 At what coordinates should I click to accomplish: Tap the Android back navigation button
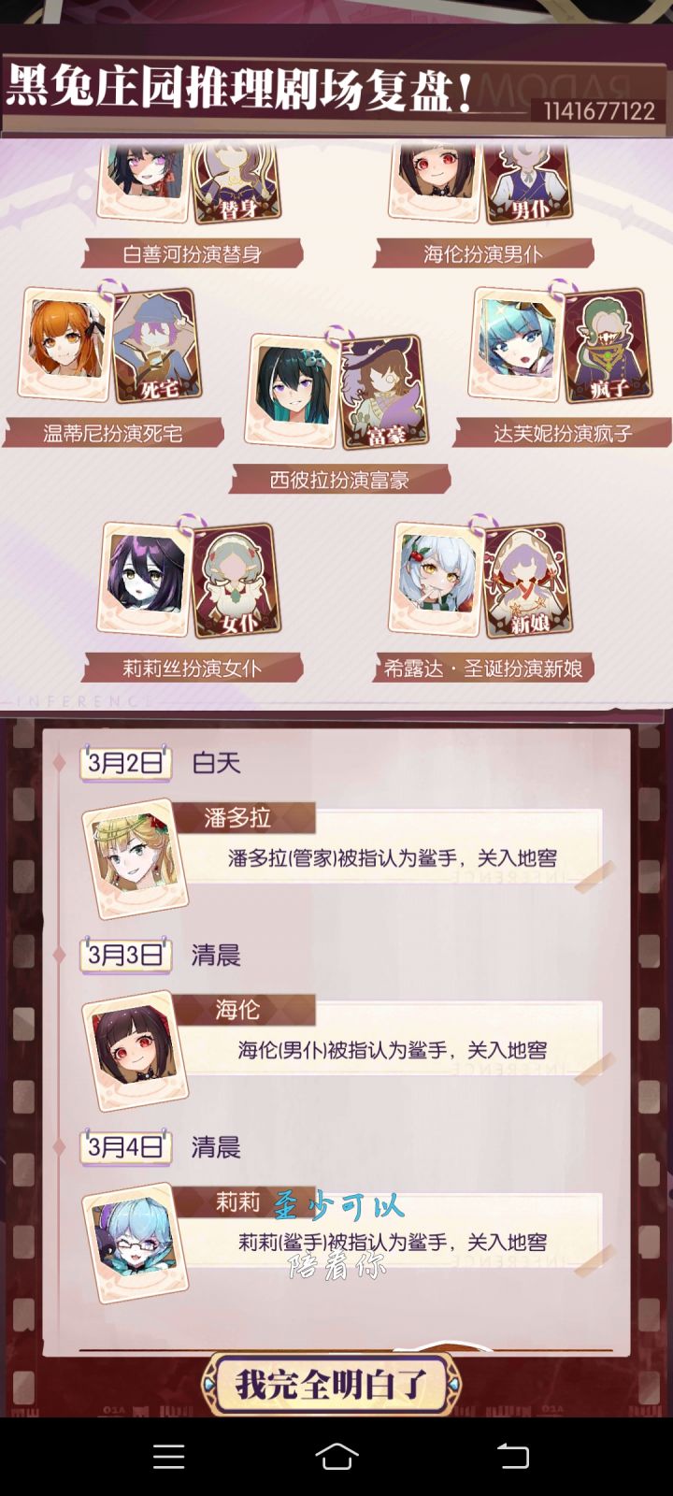pyautogui.click(x=512, y=1456)
